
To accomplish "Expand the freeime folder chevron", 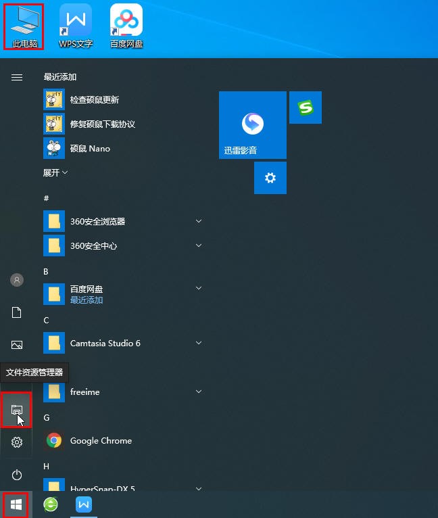I will 199,392.
